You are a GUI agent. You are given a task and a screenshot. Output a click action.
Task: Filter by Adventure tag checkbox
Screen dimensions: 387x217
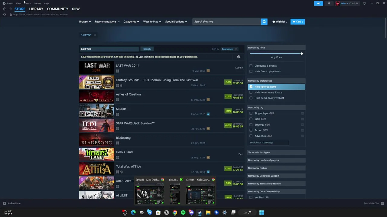pyautogui.click(x=251, y=136)
